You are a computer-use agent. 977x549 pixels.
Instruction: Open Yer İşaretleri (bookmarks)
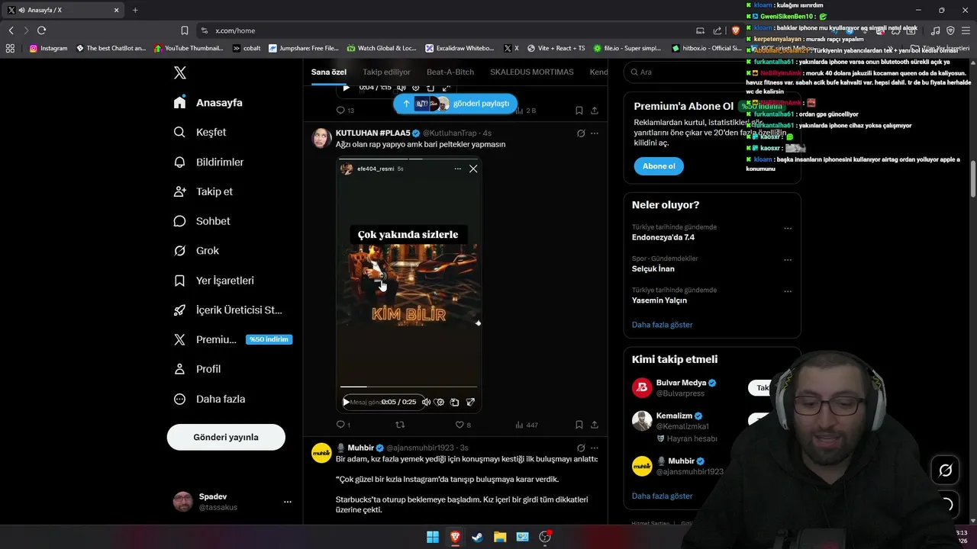coord(214,280)
